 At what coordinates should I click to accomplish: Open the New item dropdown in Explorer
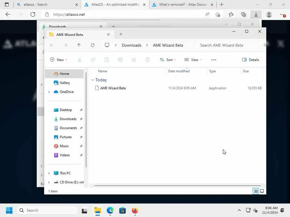(x=59, y=60)
